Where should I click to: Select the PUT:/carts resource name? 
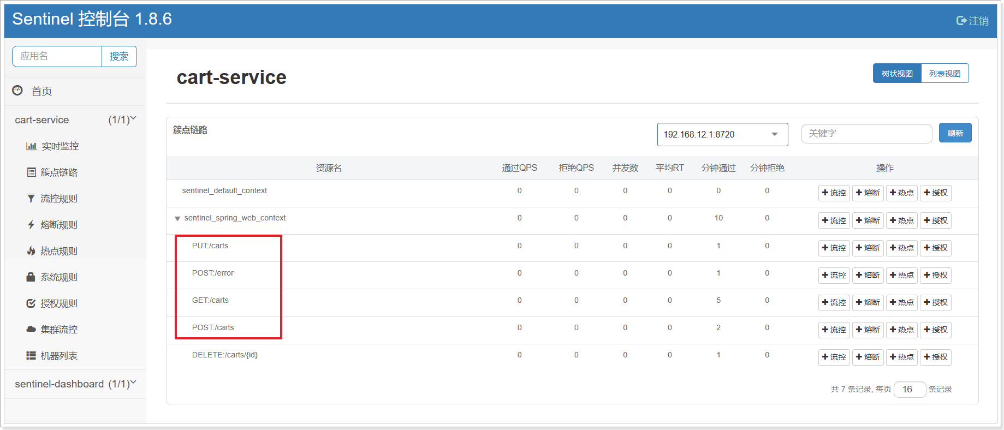click(210, 246)
